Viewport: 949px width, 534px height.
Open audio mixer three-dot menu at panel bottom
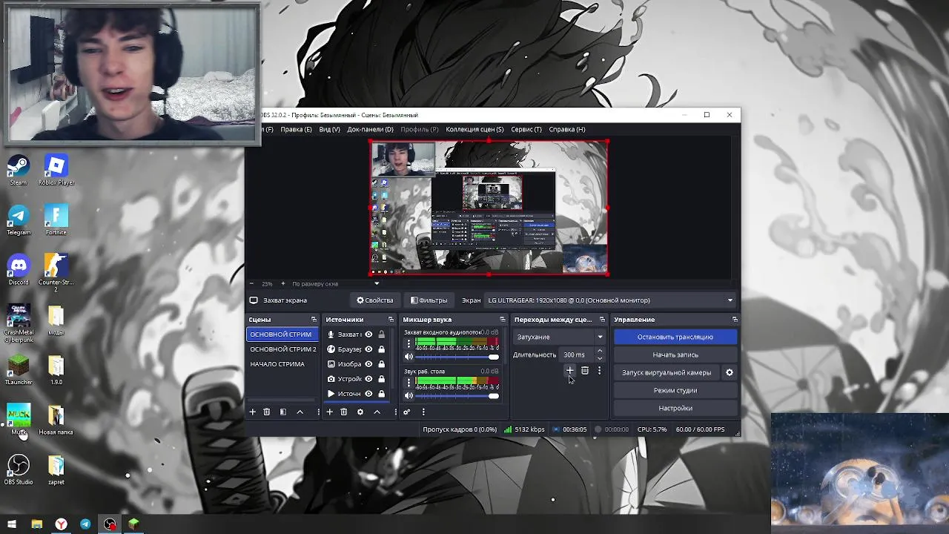pyautogui.click(x=423, y=412)
